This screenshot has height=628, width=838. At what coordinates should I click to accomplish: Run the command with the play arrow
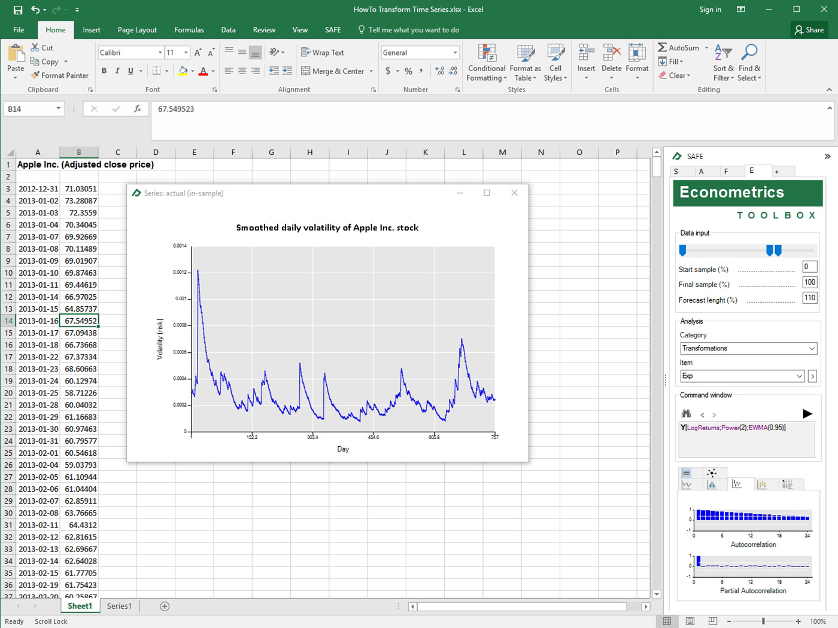point(807,414)
